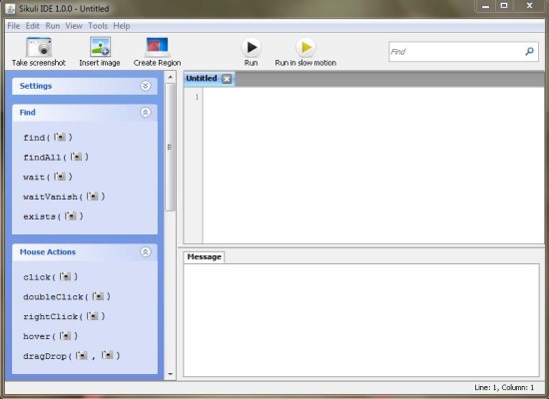Insert the doubleClick() command
Viewport: 549px width, 399px height.
67,297
